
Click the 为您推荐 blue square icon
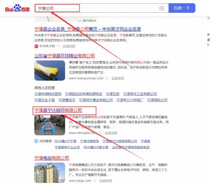tap(36, 141)
